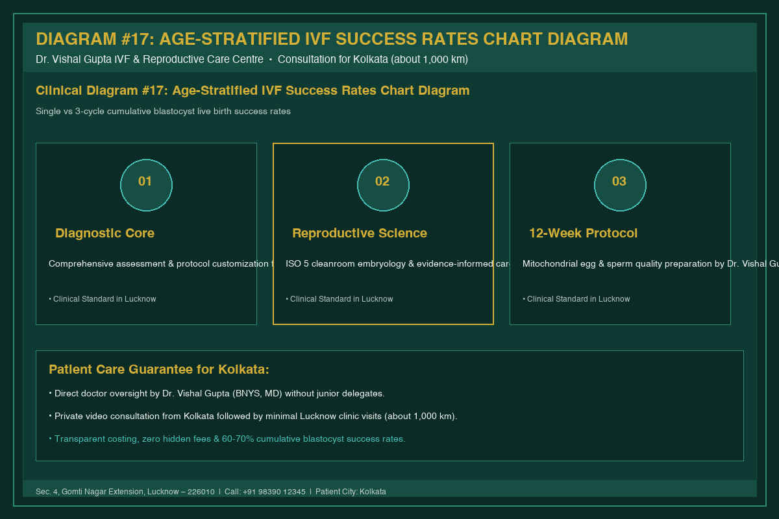The height and width of the screenshot is (519, 779).
Task: Click the Dr. Vishal Gupta IVF centre subtitle
Action: (x=252, y=60)
